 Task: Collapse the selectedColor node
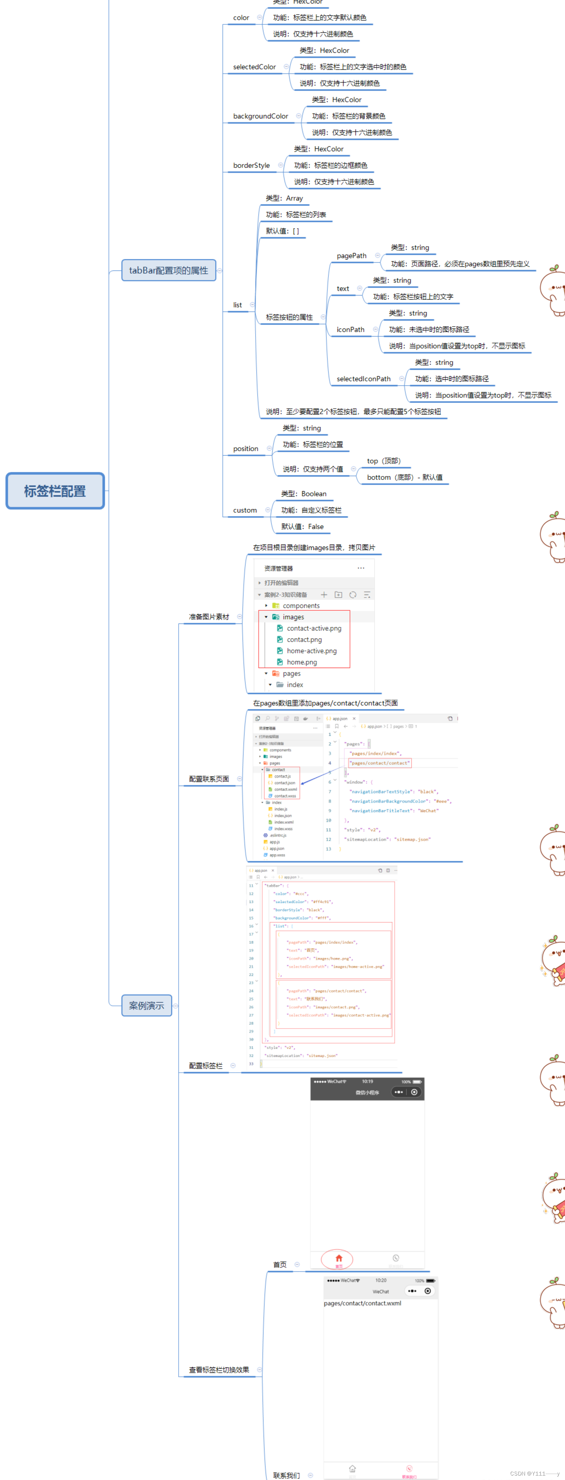point(286,67)
